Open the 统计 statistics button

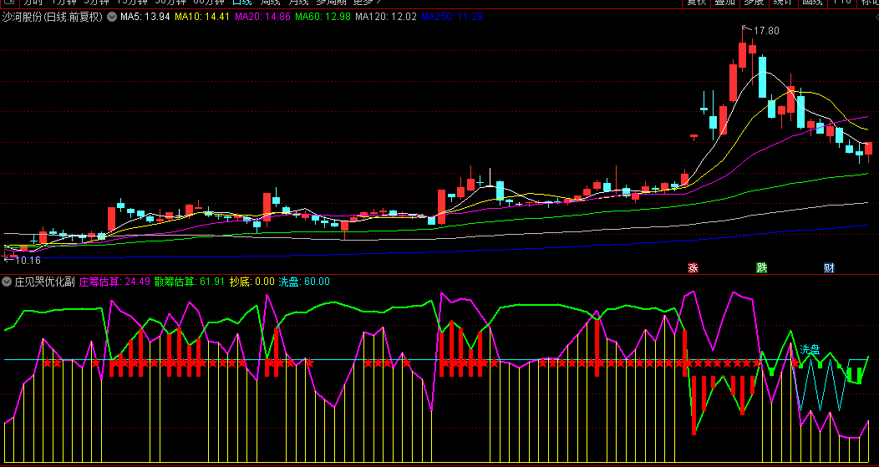click(x=782, y=3)
